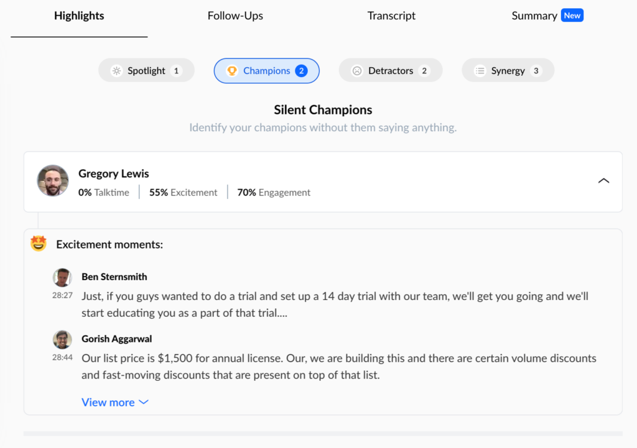Click the star-struck emoji beside Excitement moments
The width and height of the screenshot is (637, 448).
(38, 244)
